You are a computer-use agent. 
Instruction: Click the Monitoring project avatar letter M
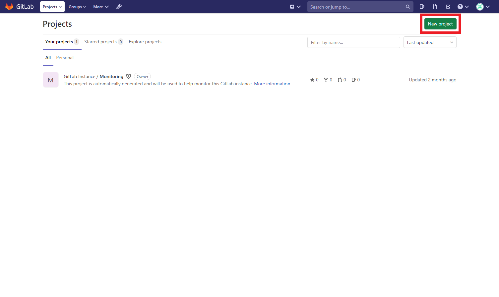(x=51, y=80)
